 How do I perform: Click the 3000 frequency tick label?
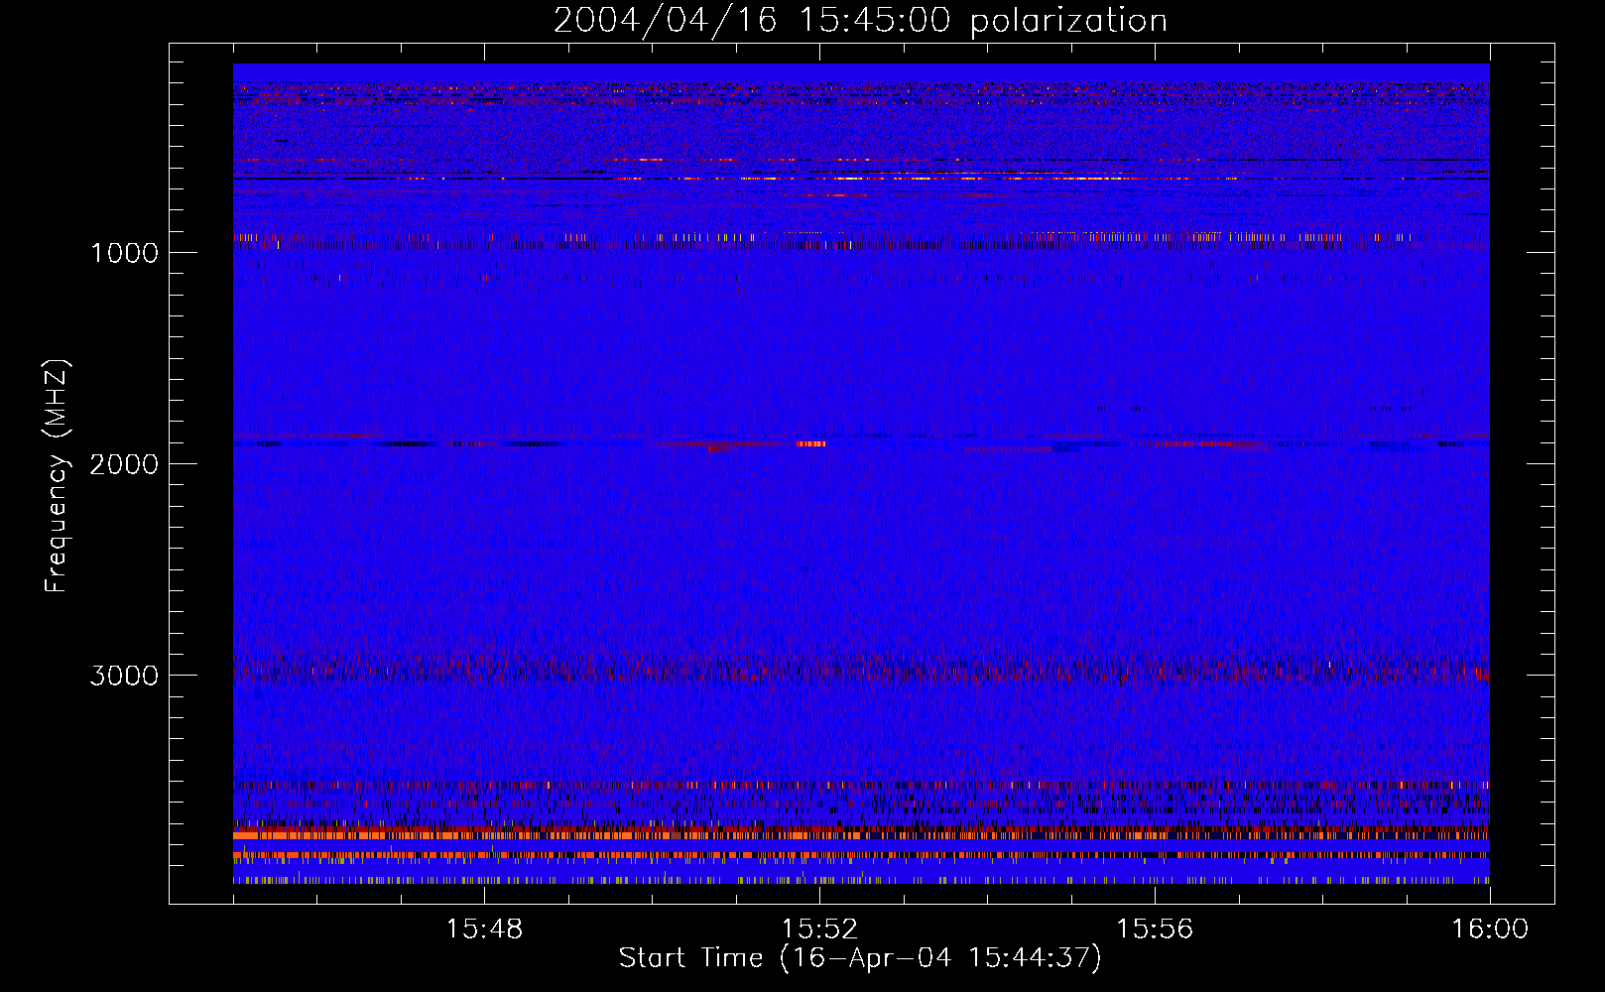124,676
